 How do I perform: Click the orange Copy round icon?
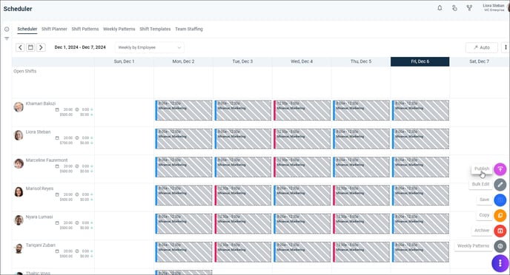point(500,215)
